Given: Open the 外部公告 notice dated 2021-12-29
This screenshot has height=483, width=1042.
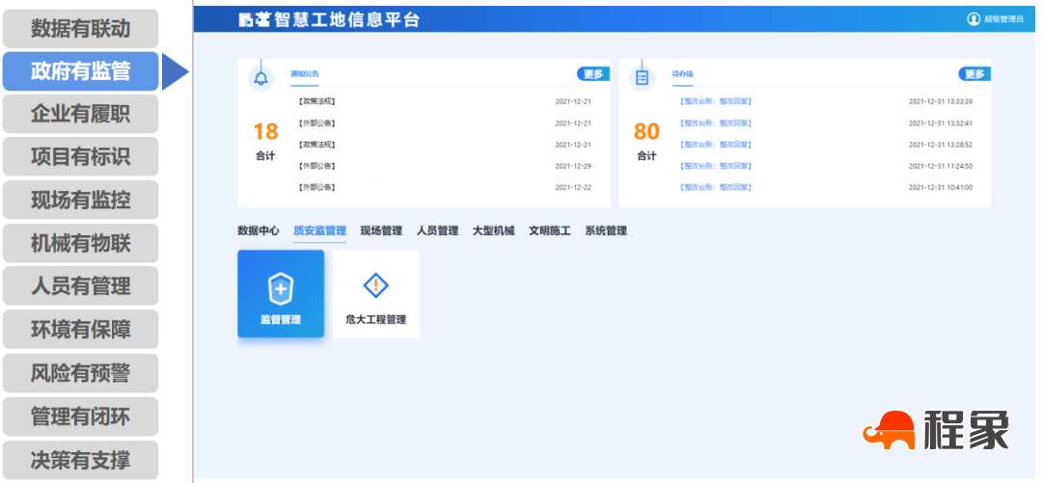Looking at the screenshot, I should pyautogui.click(x=316, y=166).
